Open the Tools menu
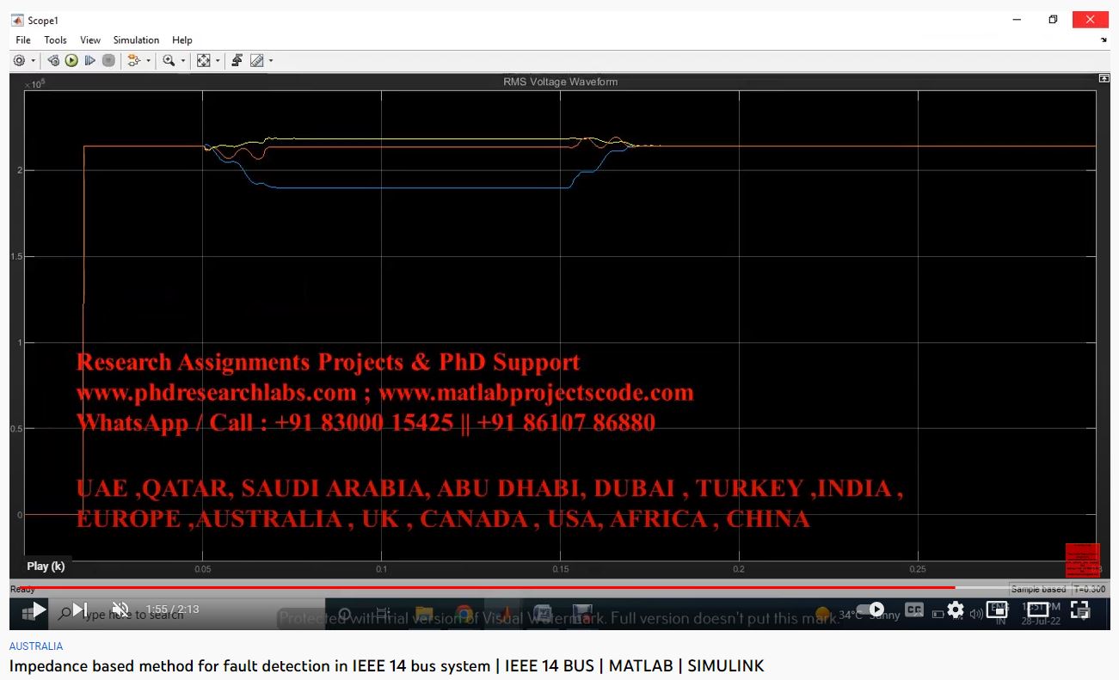This screenshot has height=680, width=1119. click(55, 40)
